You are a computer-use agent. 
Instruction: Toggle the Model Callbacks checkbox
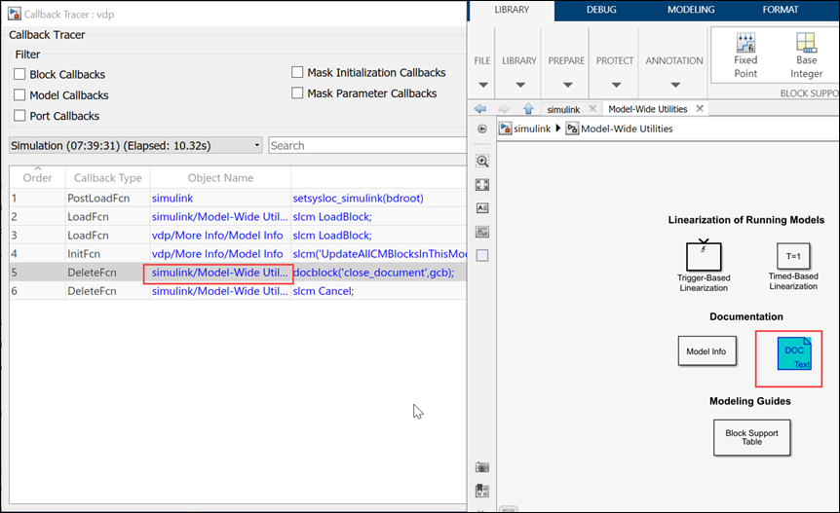(19, 94)
